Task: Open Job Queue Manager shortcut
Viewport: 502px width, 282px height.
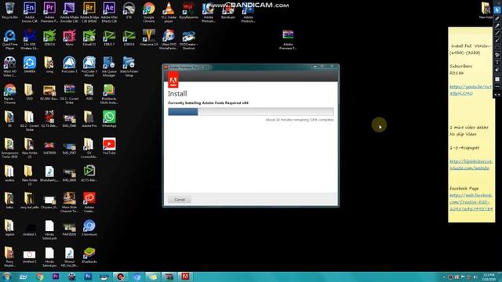Action: coord(109,67)
